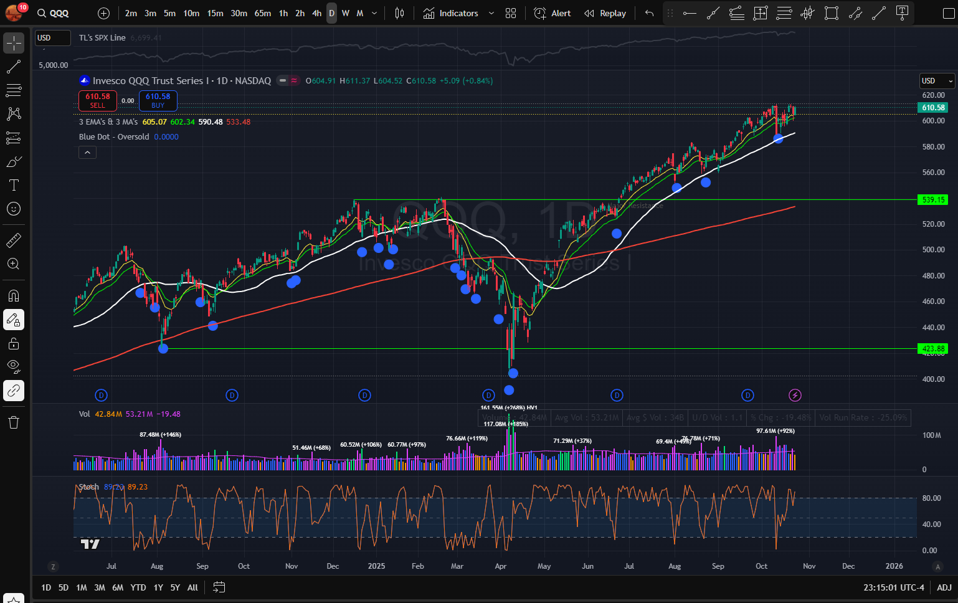Open the candlestick chart type selector

400,13
